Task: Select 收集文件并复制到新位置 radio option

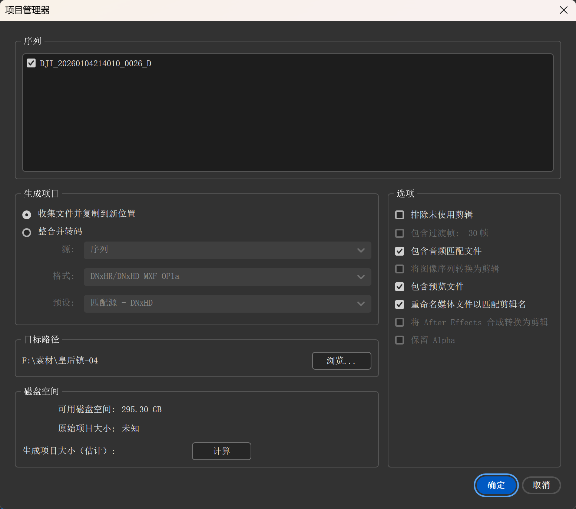Action: (27, 214)
